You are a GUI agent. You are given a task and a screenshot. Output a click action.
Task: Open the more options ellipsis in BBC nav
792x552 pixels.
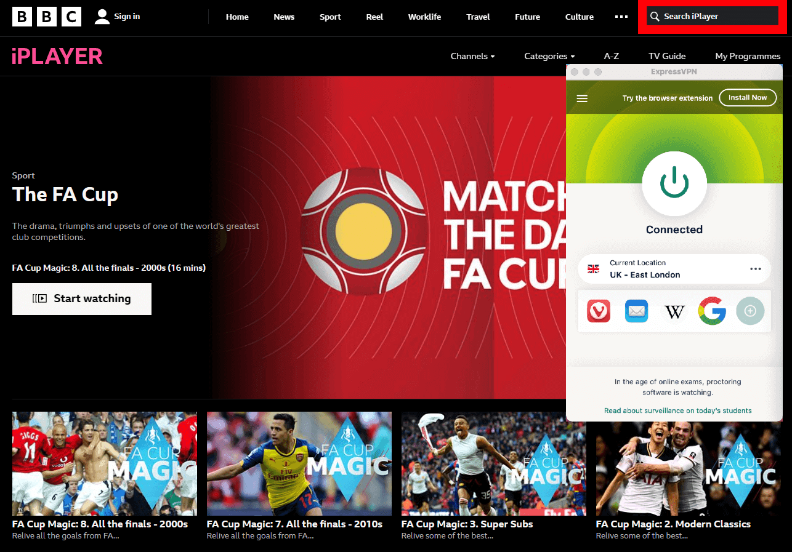point(621,17)
